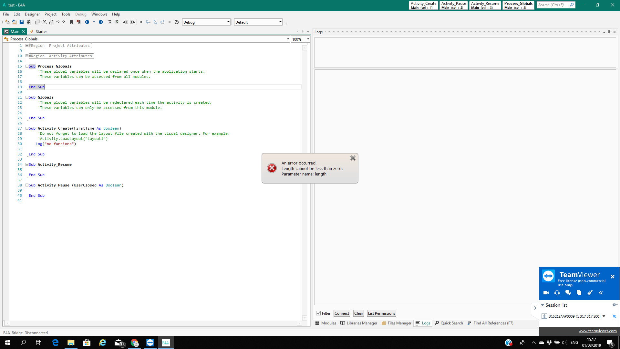Collapse the Sub Process_Globals code block
620x349 pixels.
pos(27,66)
